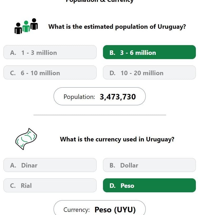
Task: Select answer B. 3 - 6 million
Action: [149, 52]
